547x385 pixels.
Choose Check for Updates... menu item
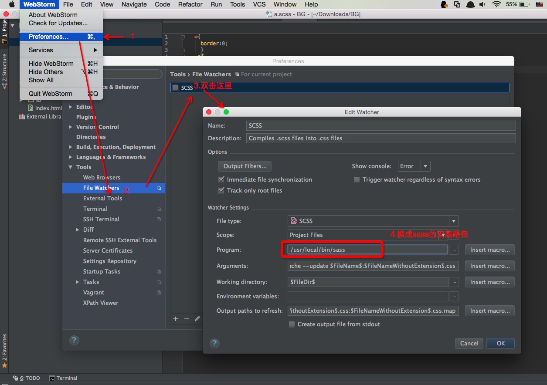[61, 23]
